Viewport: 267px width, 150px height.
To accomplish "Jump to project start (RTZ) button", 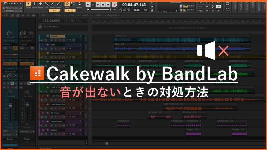I will click(88, 10).
